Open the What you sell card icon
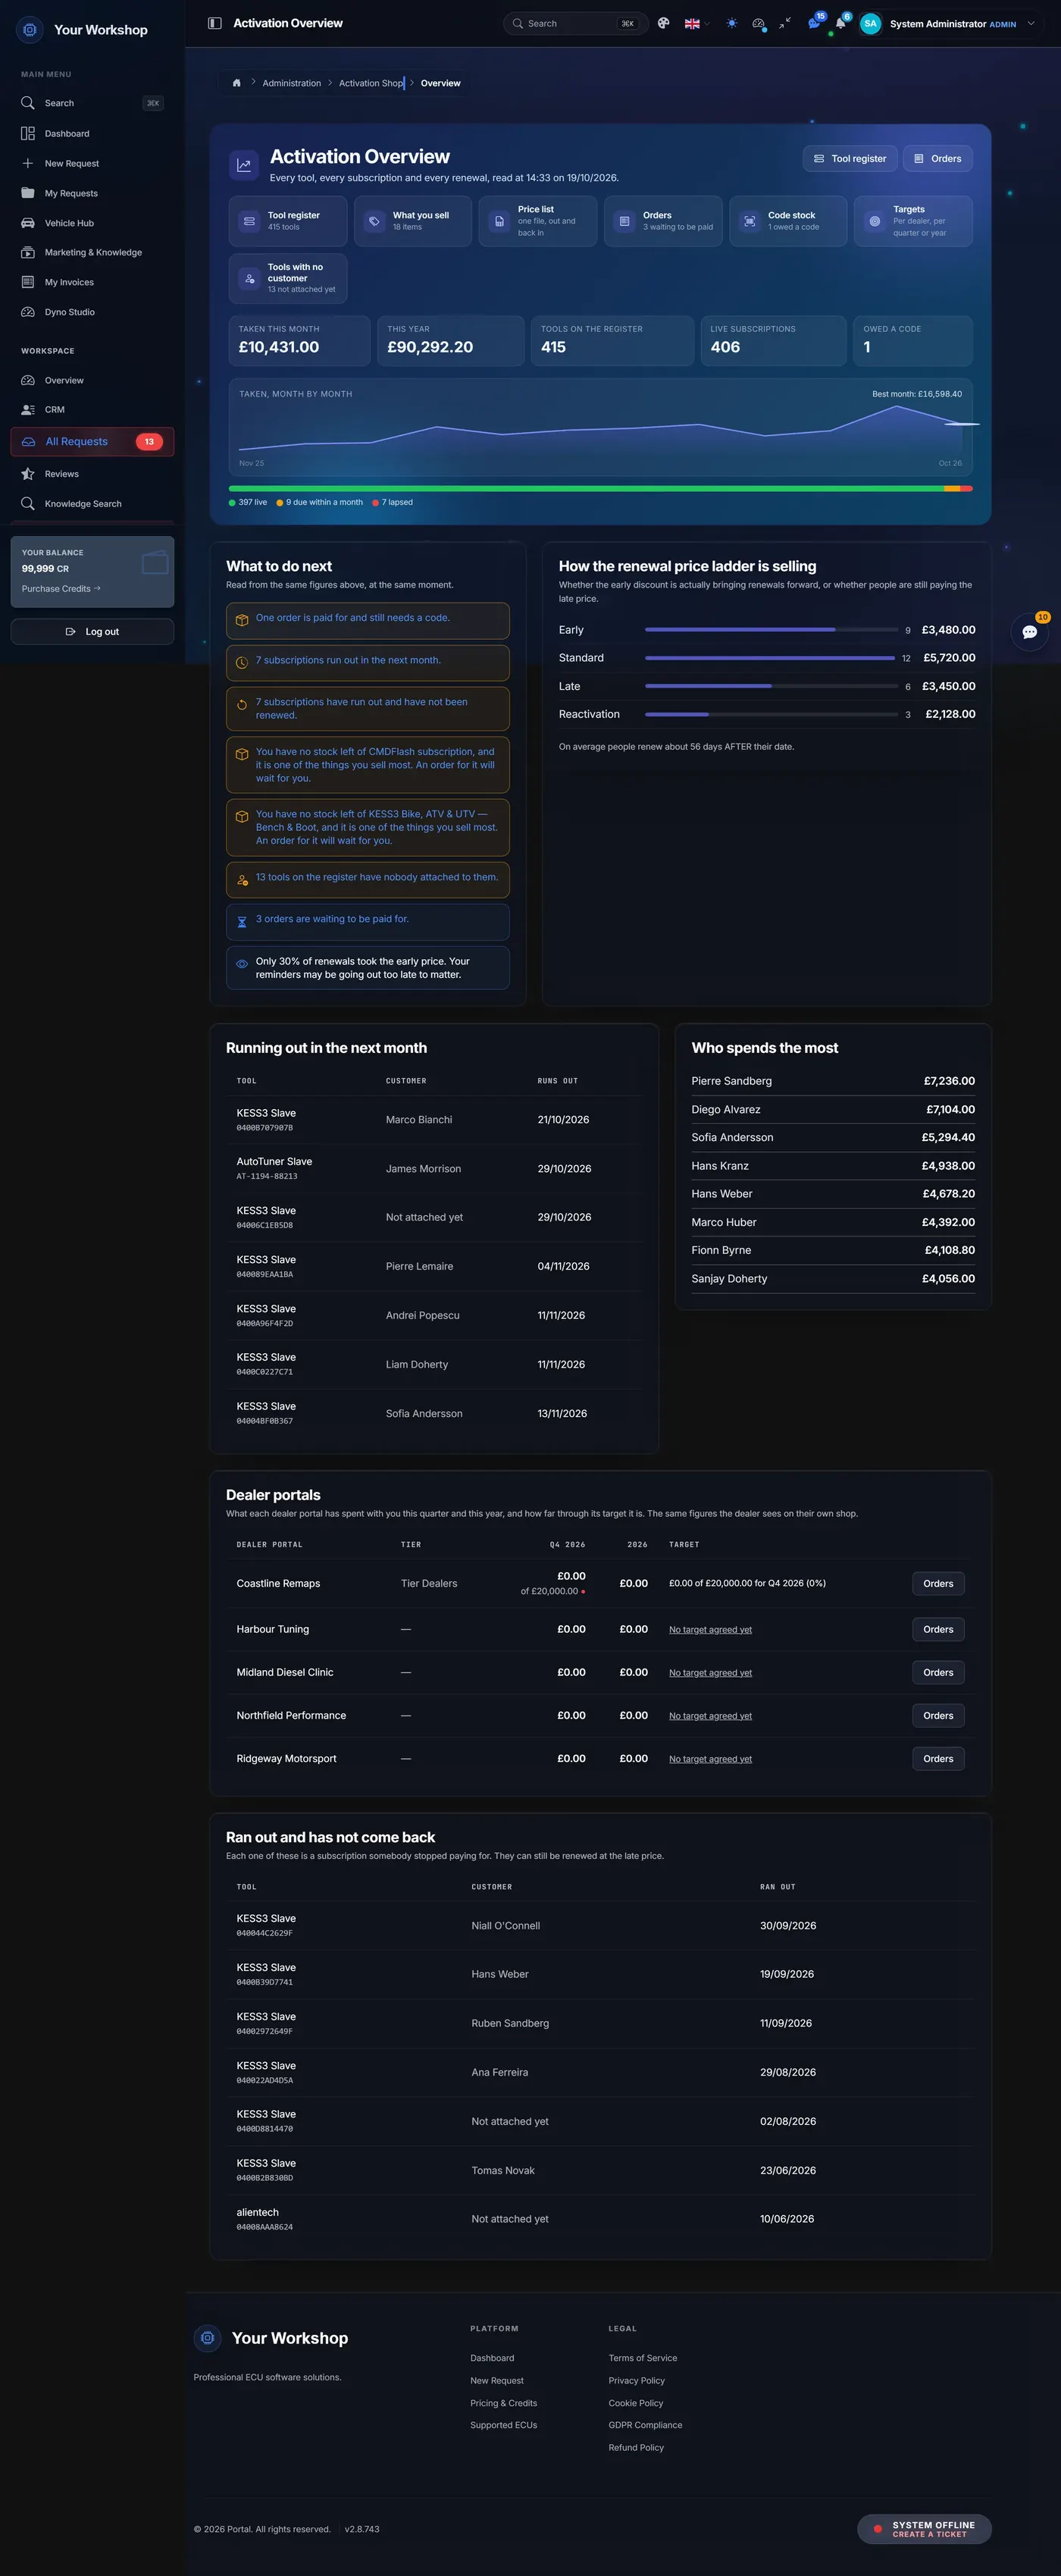Screen dimensions: 1061x2576 coord(374,221)
